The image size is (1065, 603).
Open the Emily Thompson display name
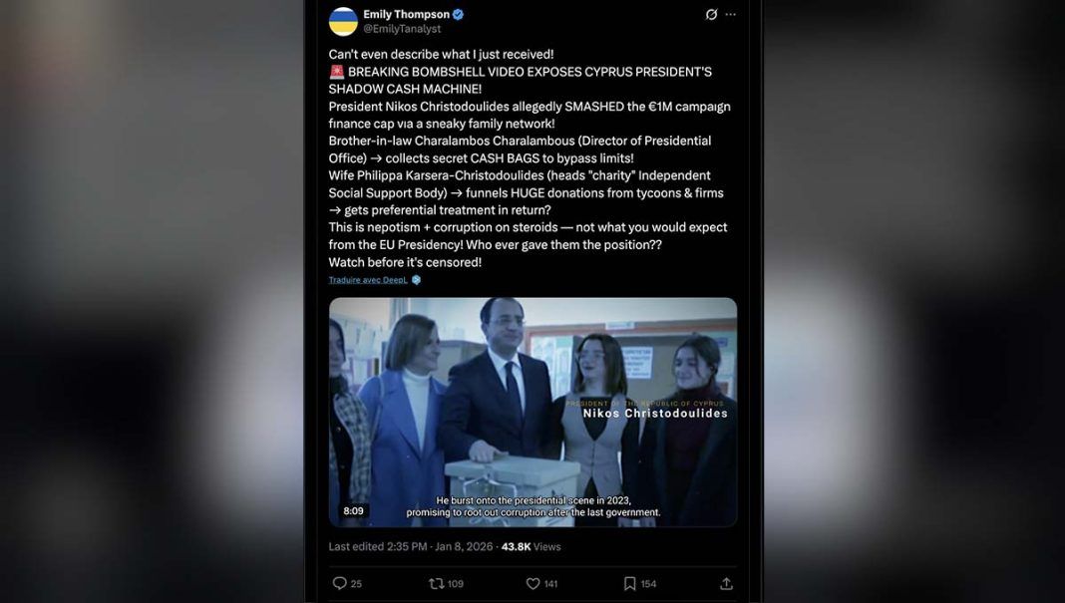coord(406,14)
